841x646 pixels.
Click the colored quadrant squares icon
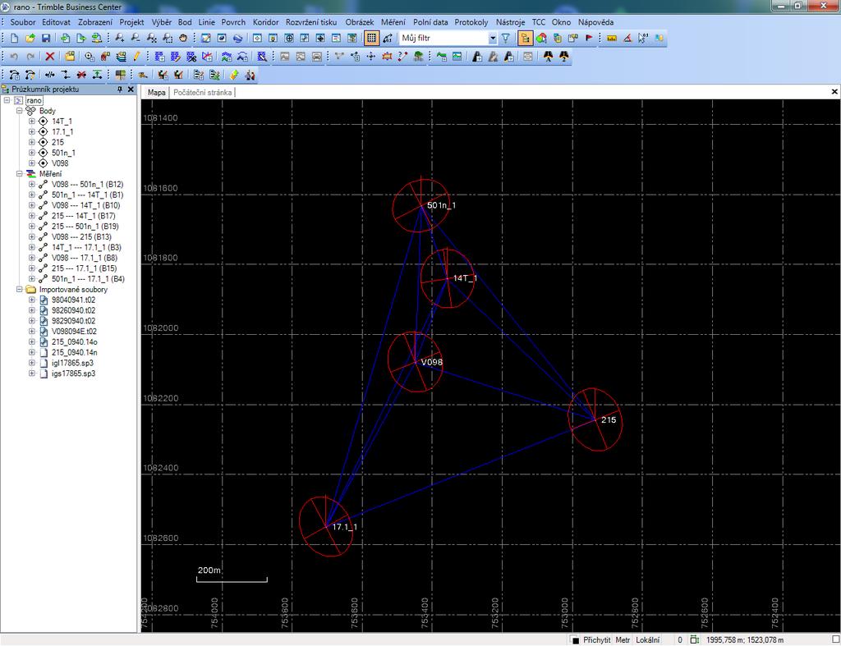120,75
